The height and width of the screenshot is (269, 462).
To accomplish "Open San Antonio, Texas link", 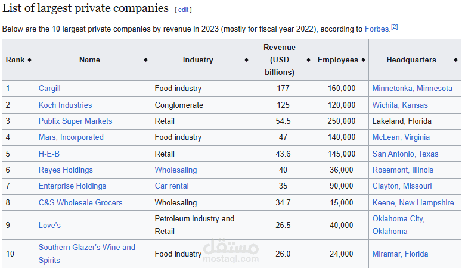I will (405, 154).
